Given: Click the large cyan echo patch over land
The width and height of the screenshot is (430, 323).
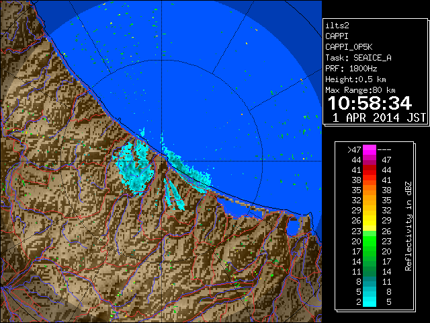Looking at the screenshot, I should (135, 168).
